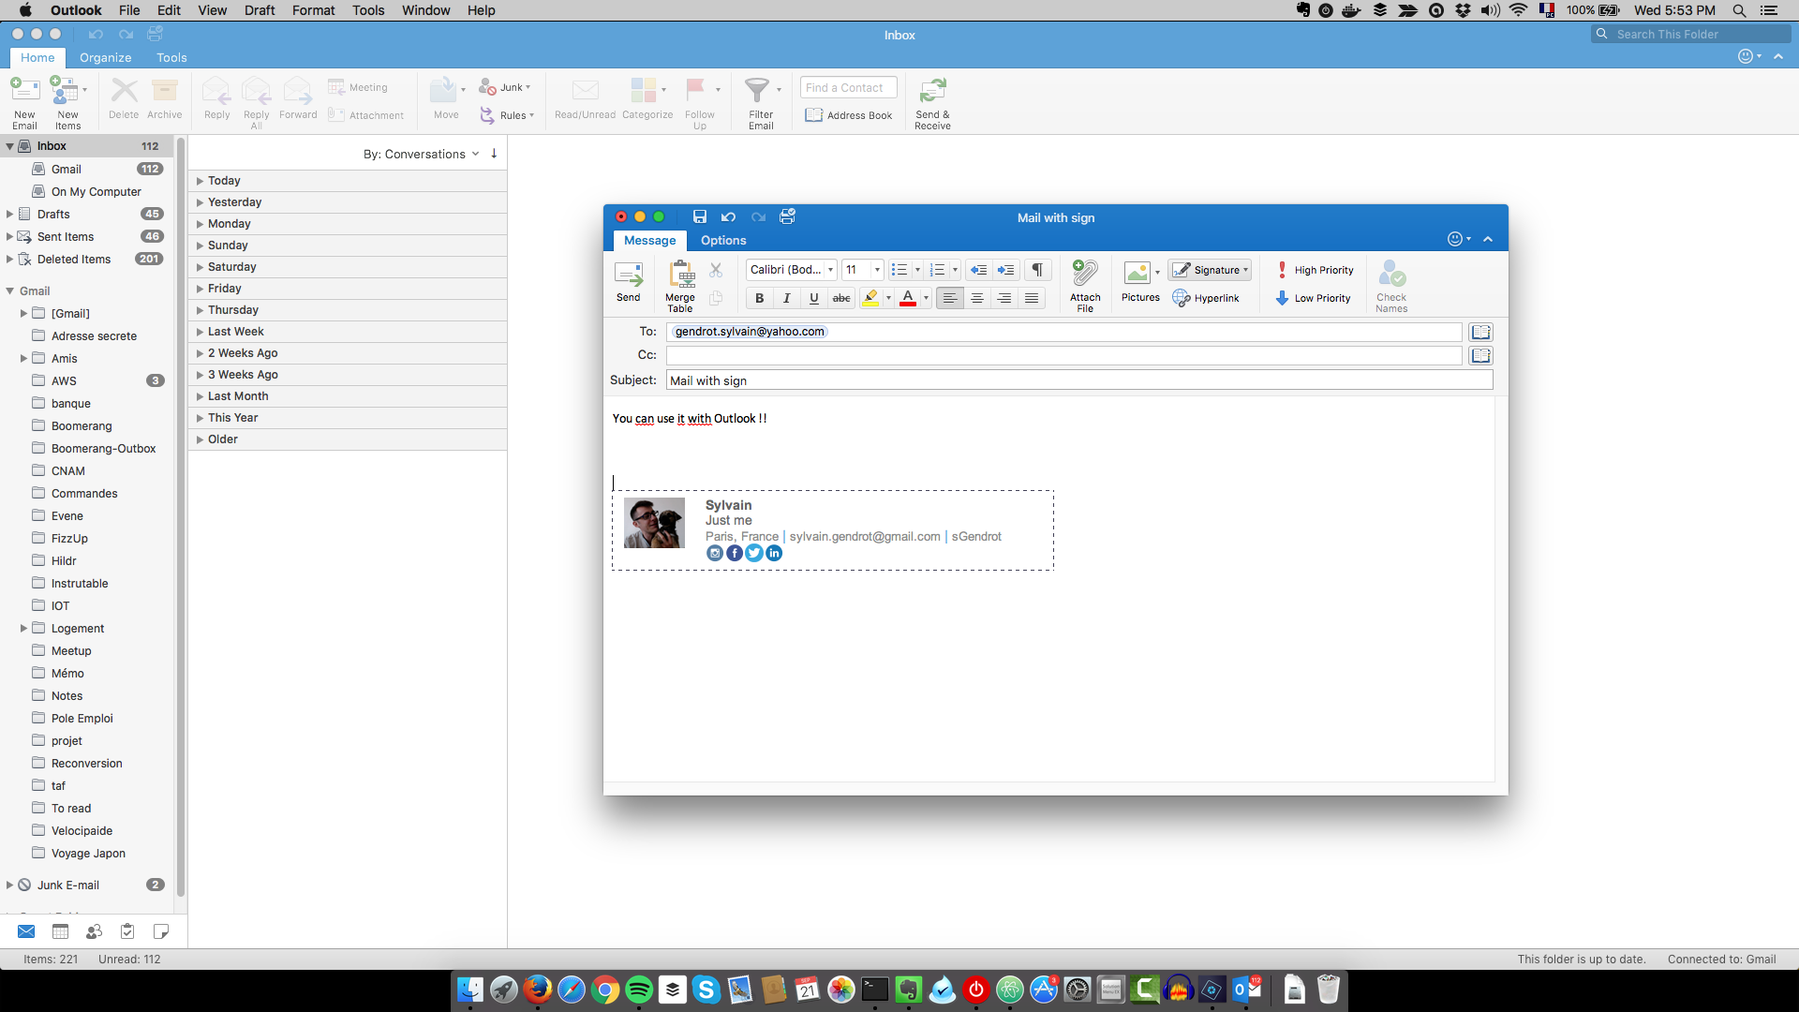Screen dimensions: 1799x1012
Task: Apply the red font color
Action: click(908, 298)
